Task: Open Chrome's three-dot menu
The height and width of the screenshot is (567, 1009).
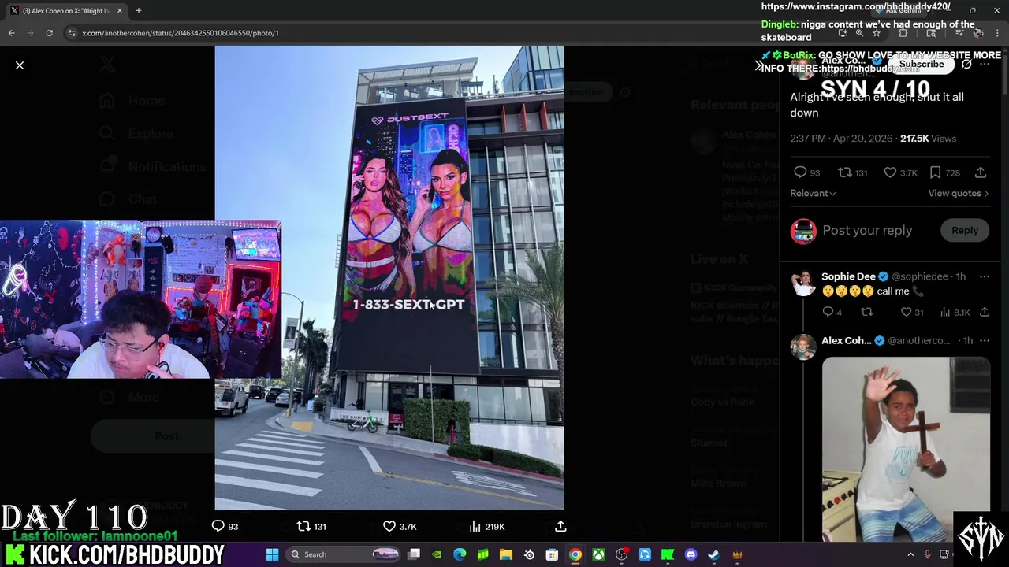Action: (x=997, y=33)
